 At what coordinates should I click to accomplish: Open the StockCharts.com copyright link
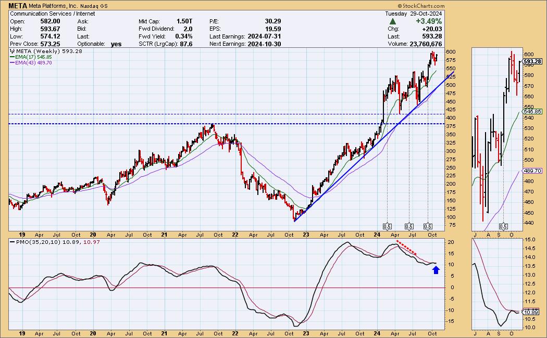(421, 6)
